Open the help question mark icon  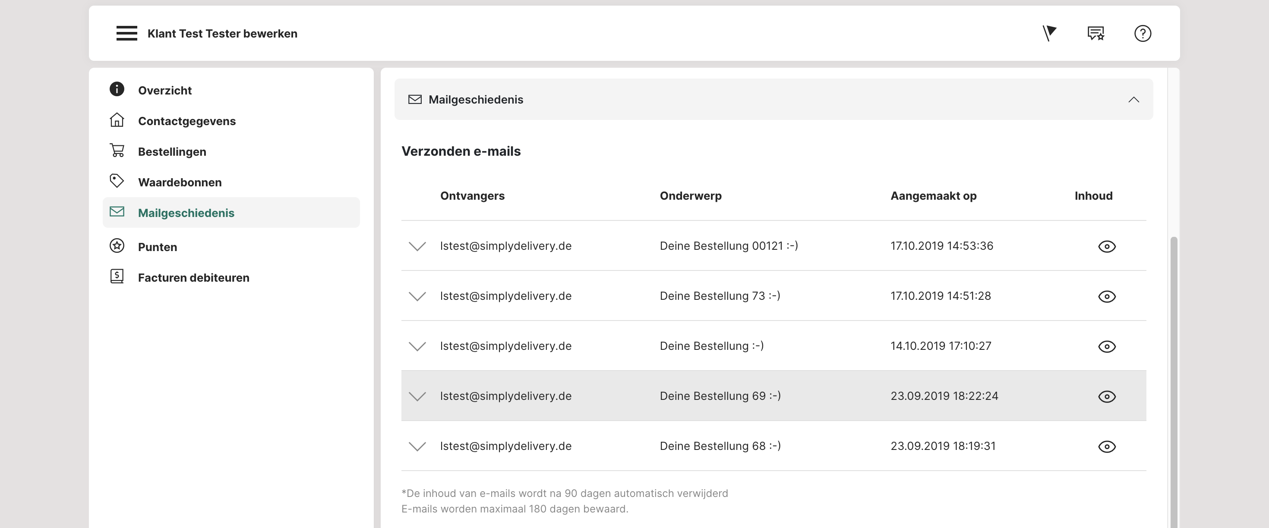pos(1143,34)
